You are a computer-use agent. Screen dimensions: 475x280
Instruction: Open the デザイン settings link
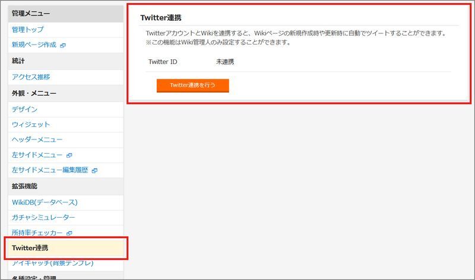point(24,109)
